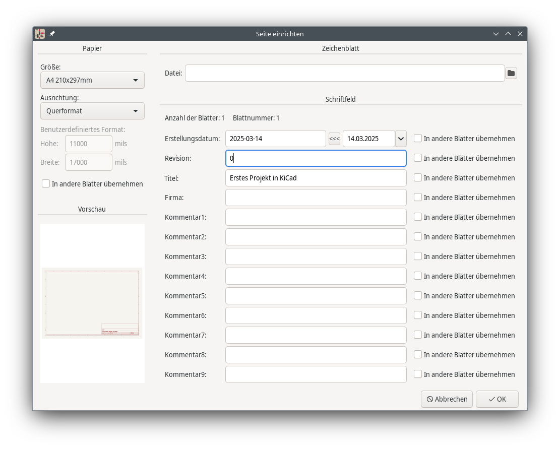Check 'In andere Blätter übernehmen' for Titel

[418, 178]
